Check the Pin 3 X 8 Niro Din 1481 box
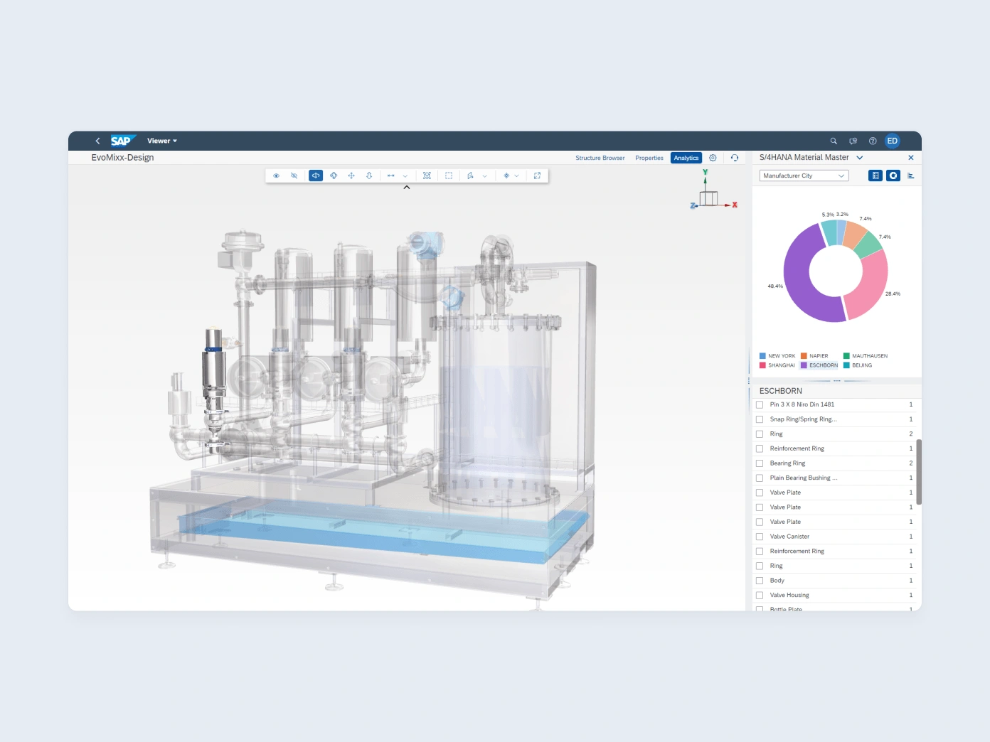Viewport: 990px width, 742px height. point(760,404)
